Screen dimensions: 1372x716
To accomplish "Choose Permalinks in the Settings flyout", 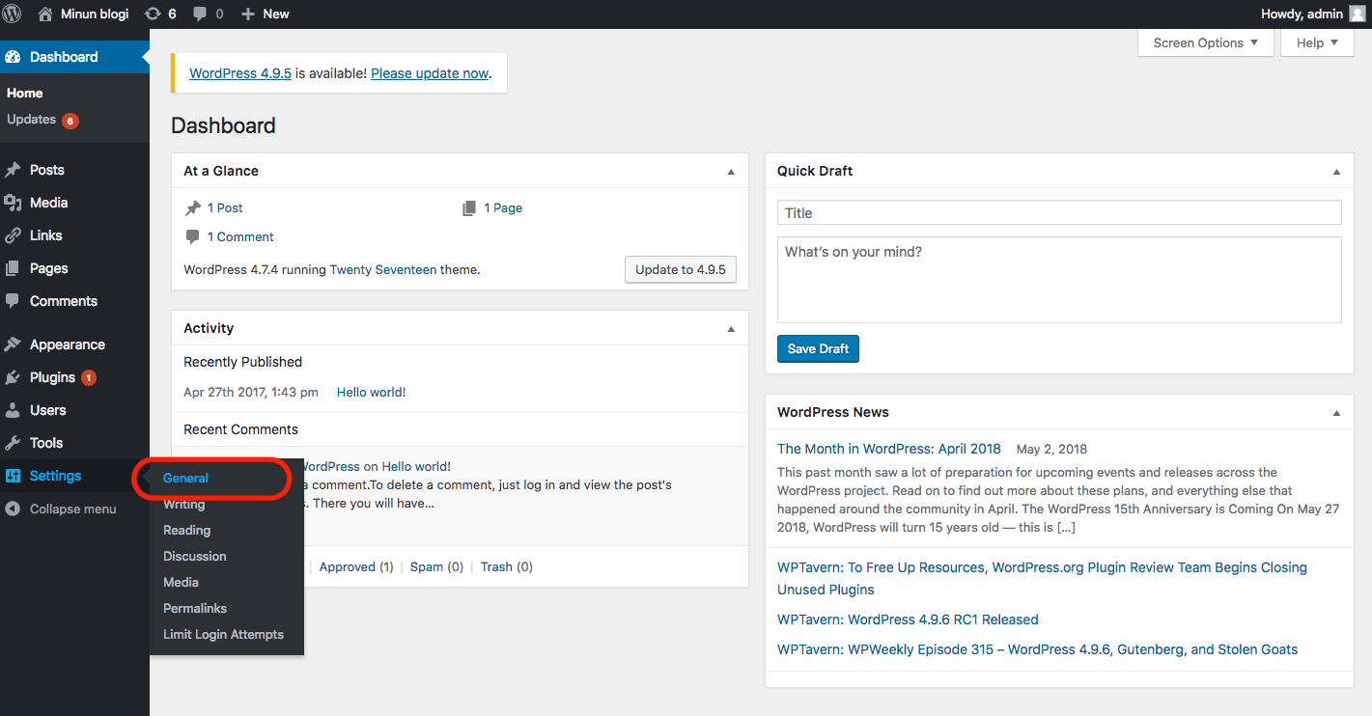I will click(194, 608).
